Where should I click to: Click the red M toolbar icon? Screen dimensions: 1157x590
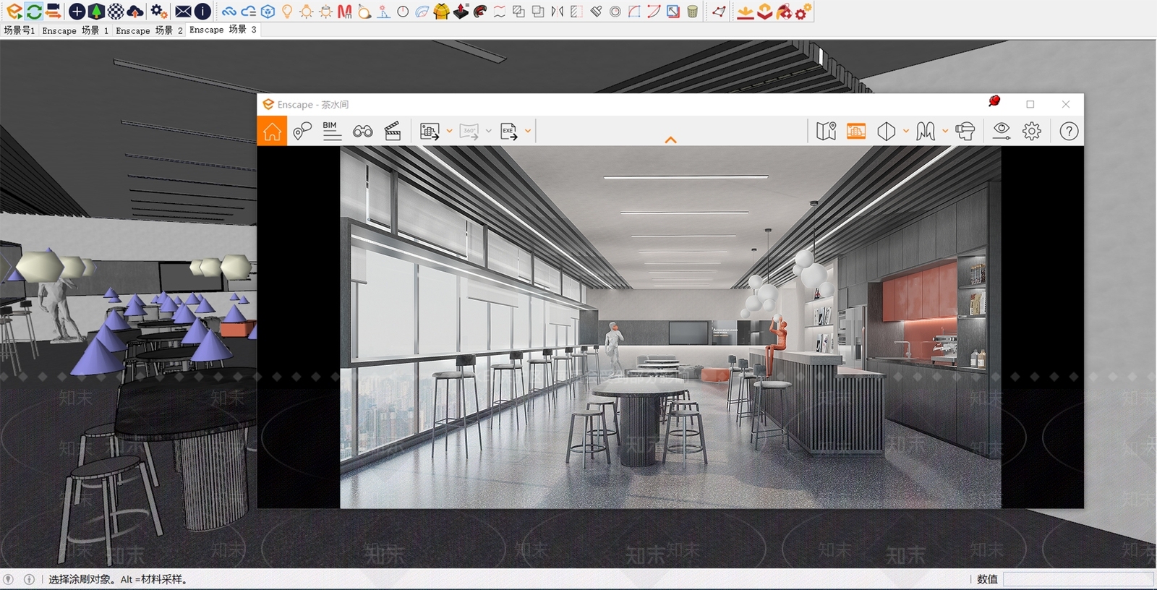[x=345, y=12]
